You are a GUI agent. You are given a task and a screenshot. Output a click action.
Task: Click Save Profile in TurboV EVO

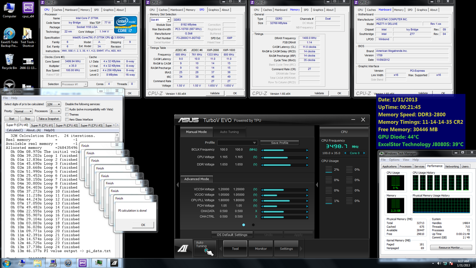pos(279,143)
